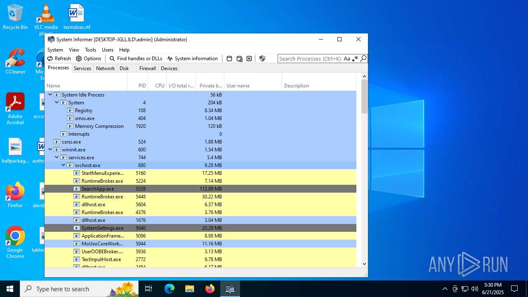Select the TextInputHost.exe process row

tap(200, 259)
